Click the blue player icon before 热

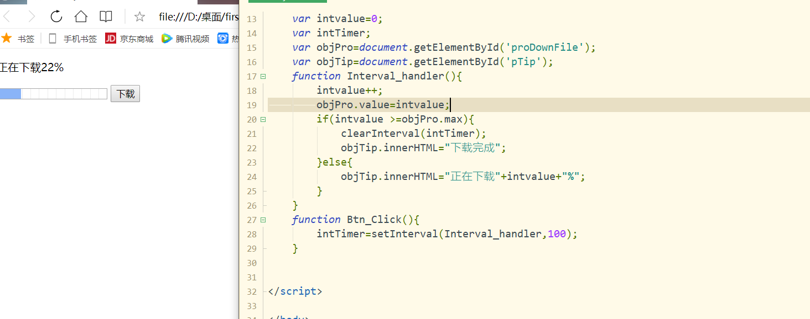[x=222, y=38]
